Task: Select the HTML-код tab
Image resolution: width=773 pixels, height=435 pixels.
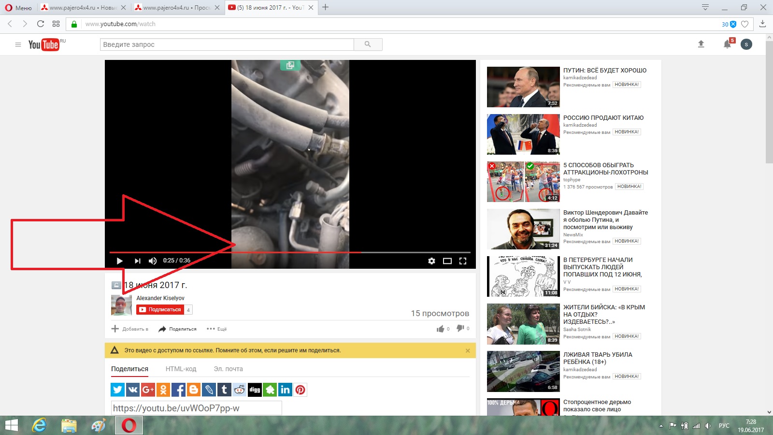Action: pos(181,369)
